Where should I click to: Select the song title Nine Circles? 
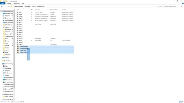click(38, 25)
